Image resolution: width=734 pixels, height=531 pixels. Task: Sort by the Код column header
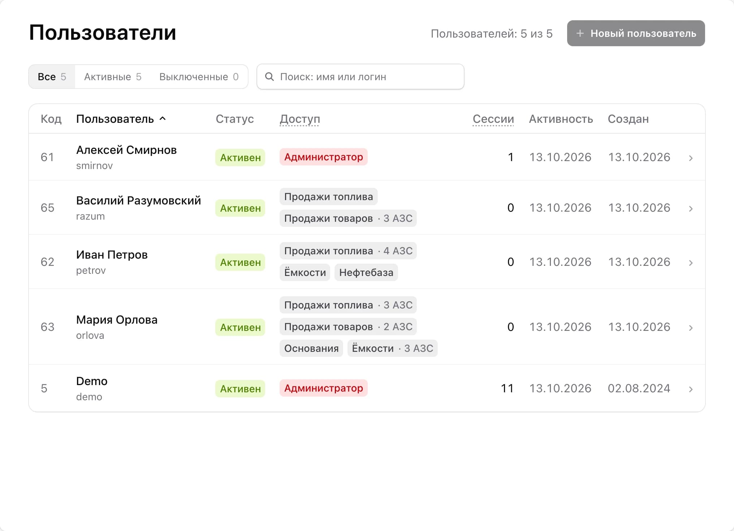pyautogui.click(x=51, y=119)
